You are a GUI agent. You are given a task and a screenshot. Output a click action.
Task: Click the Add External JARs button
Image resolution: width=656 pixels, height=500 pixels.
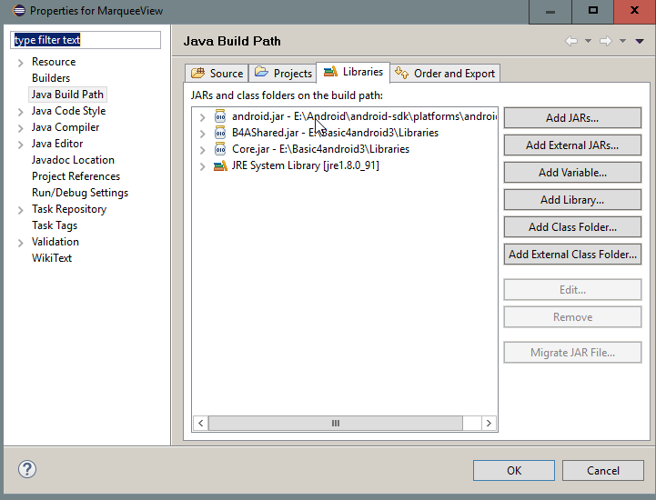pyautogui.click(x=572, y=145)
